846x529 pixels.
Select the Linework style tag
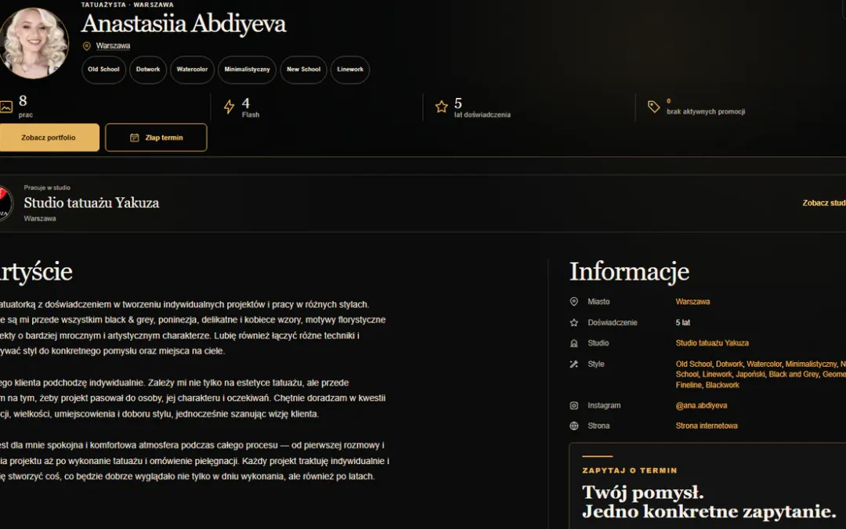tap(350, 70)
